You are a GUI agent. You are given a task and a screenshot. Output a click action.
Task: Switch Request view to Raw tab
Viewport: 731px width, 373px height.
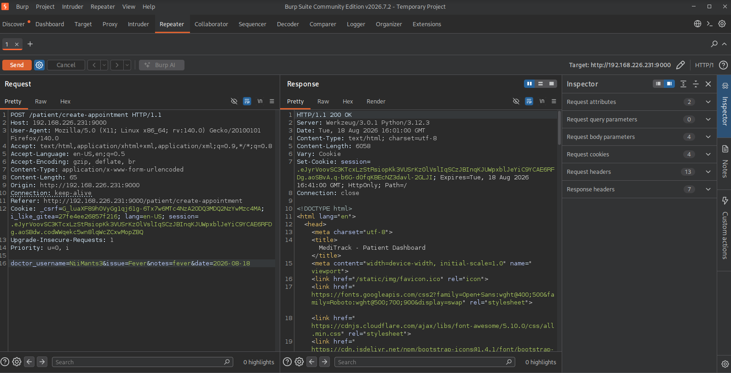(41, 101)
